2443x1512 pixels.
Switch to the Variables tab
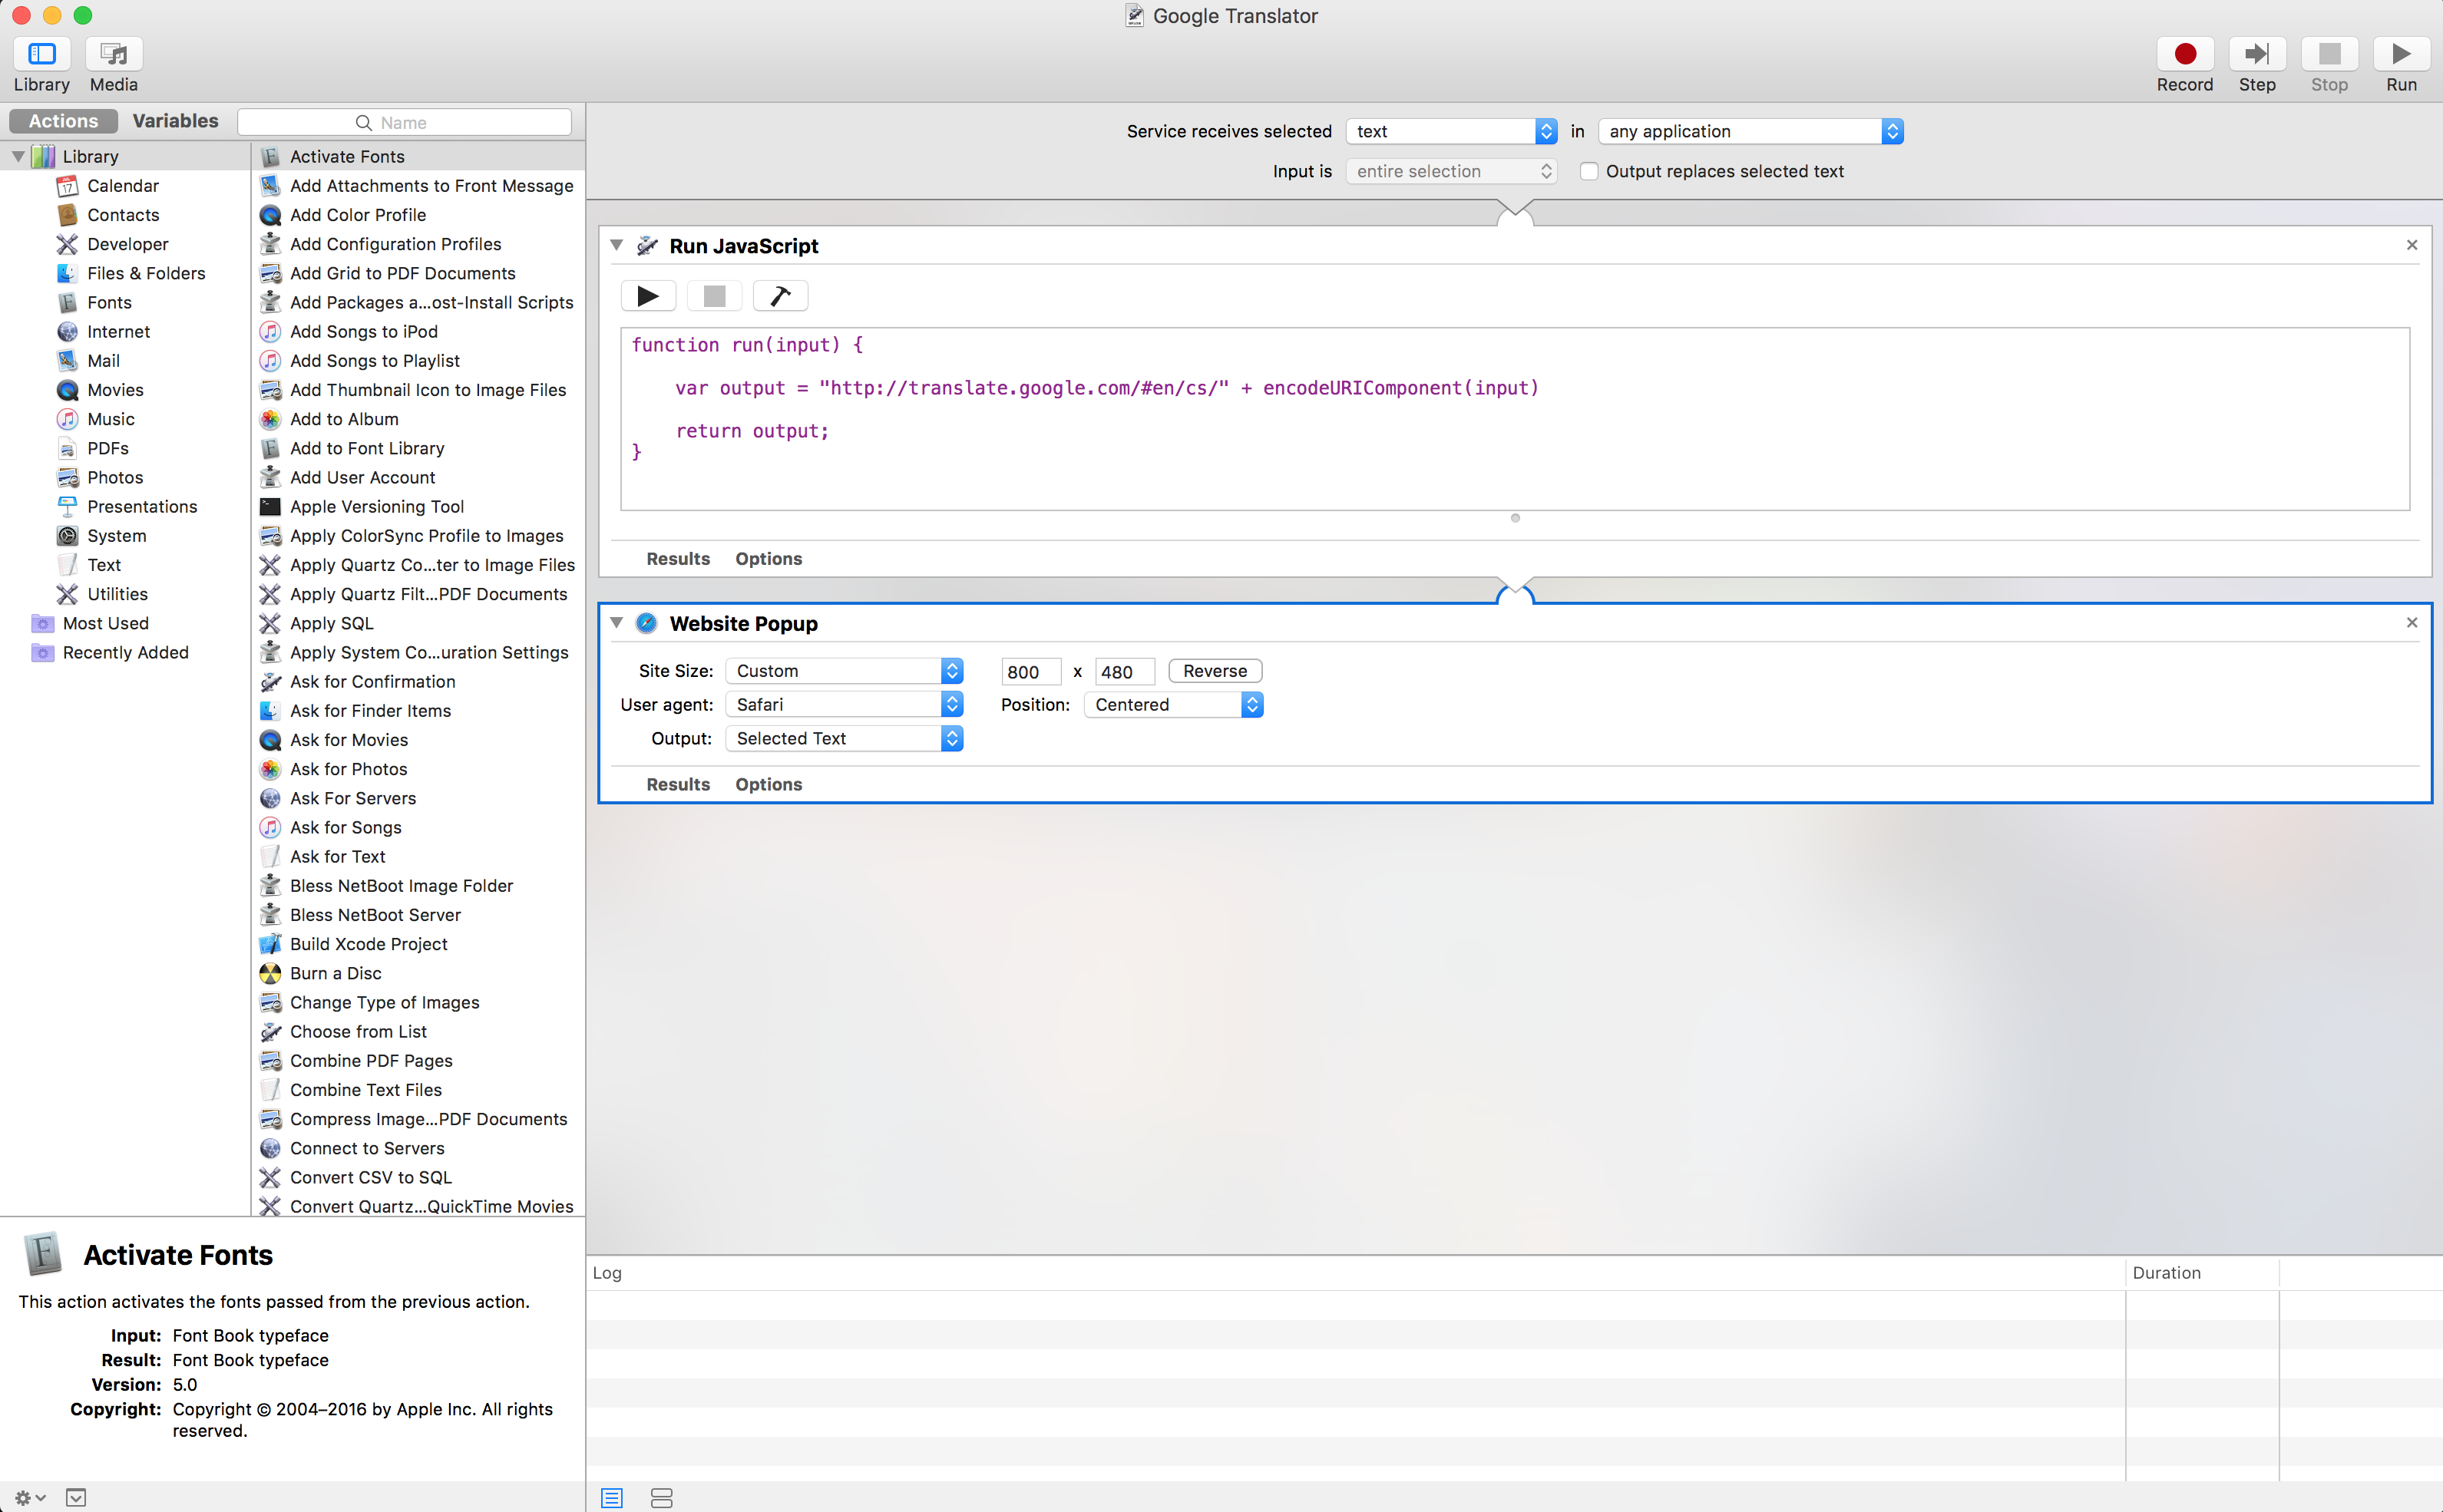click(x=176, y=120)
